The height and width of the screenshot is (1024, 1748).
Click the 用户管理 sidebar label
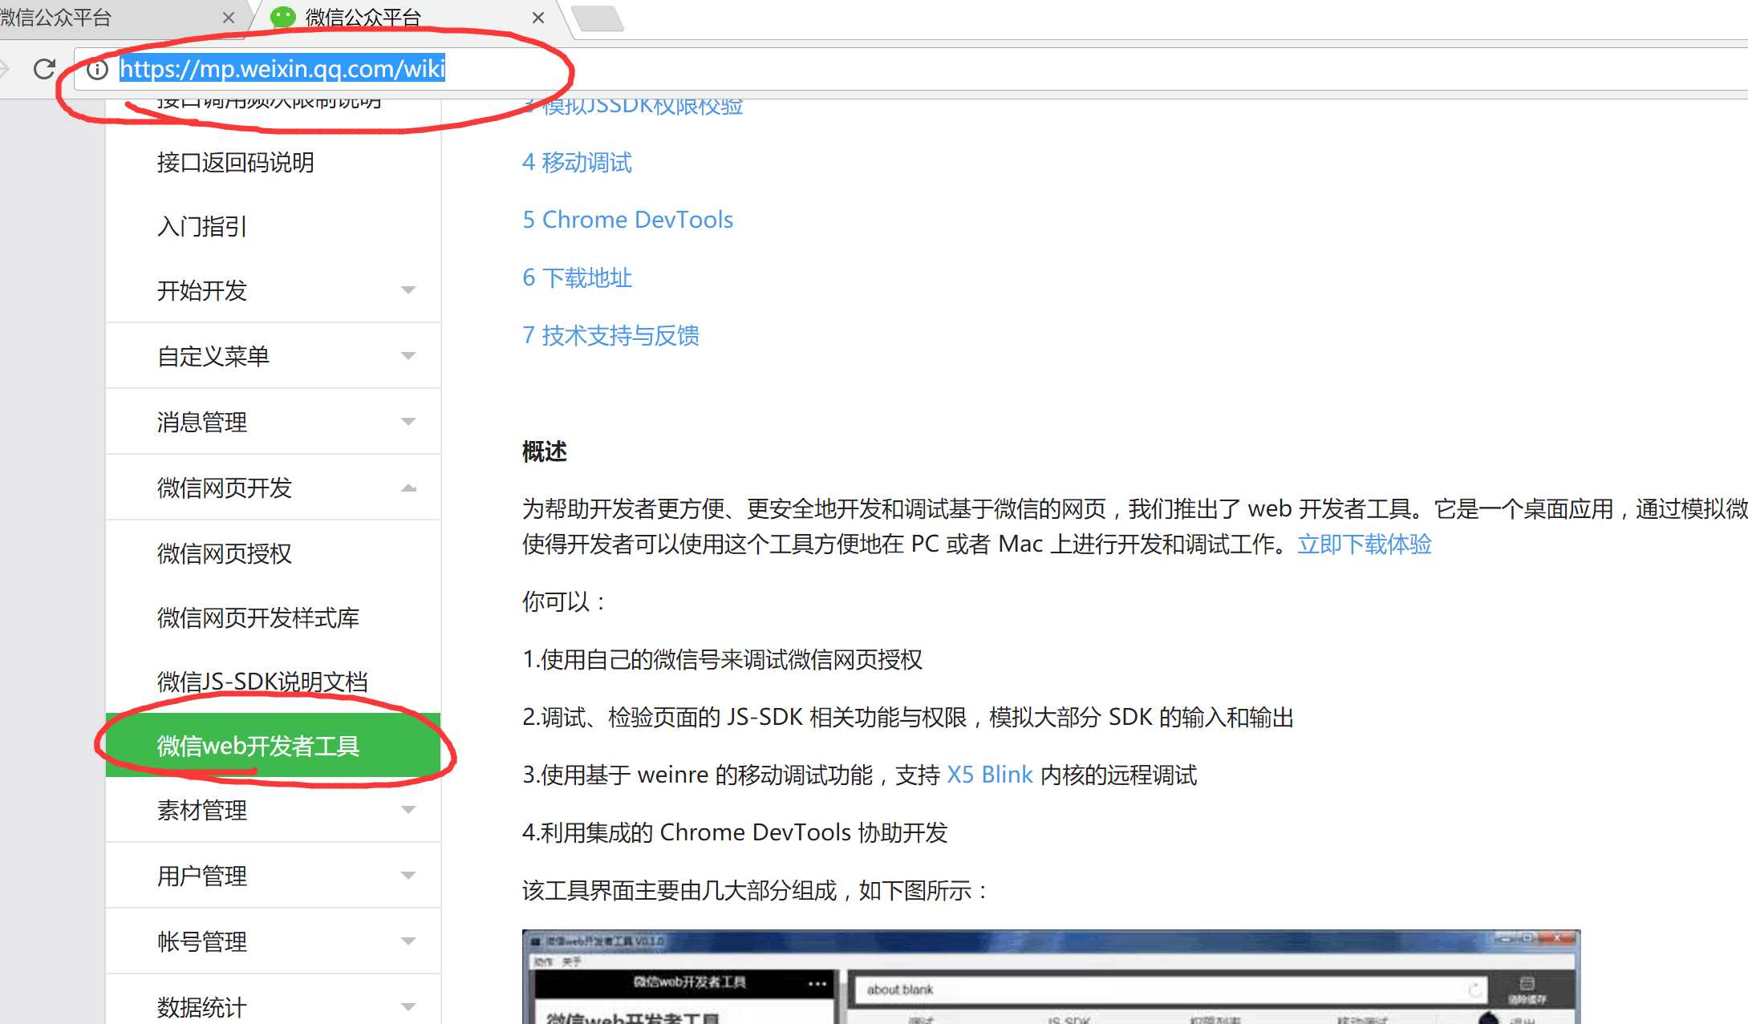pos(202,876)
